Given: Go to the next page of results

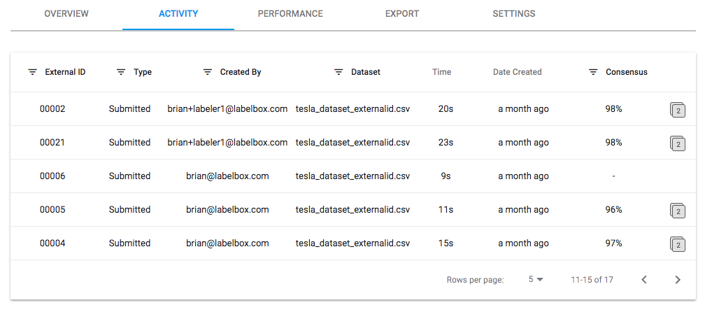Looking at the screenshot, I should point(678,280).
